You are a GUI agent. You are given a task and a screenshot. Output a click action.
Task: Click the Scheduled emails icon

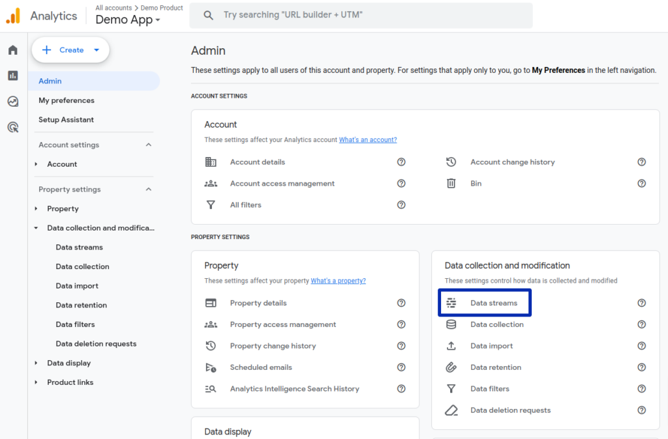click(211, 367)
